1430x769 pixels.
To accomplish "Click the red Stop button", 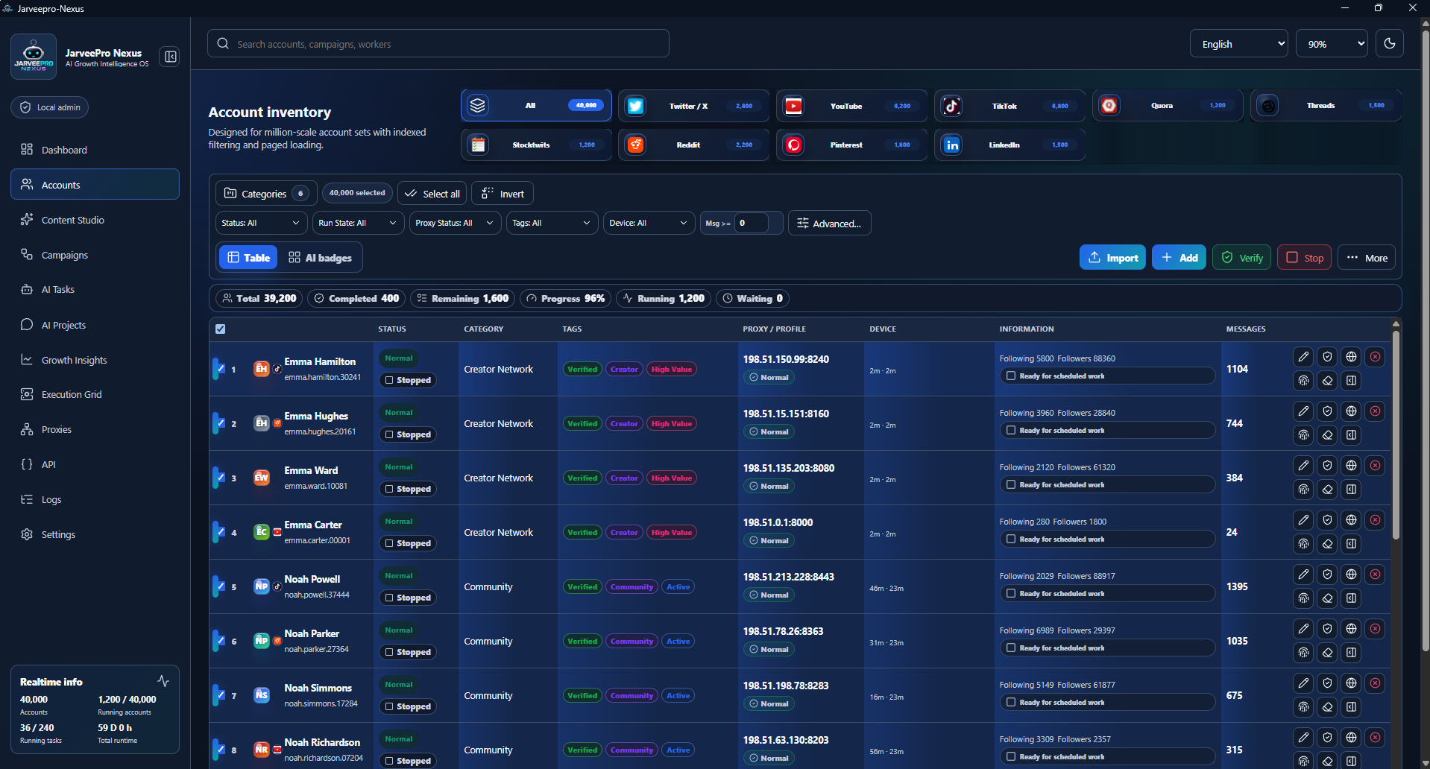I will pyautogui.click(x=1304, y=258).
